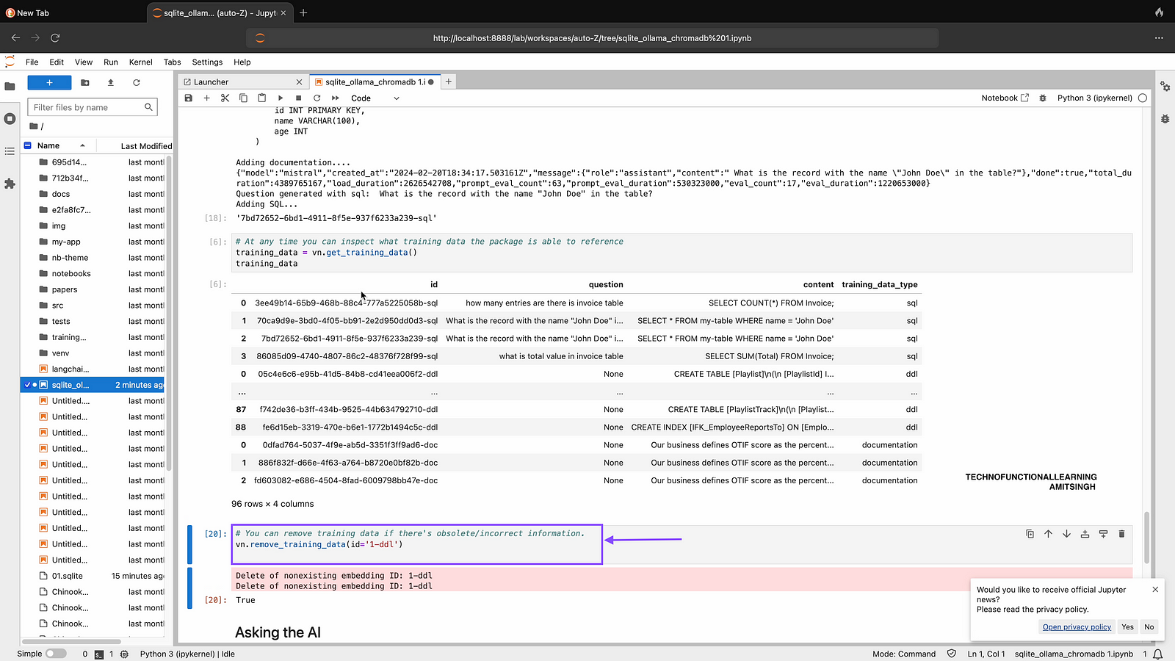
Task: Open the Code cell type dropdown
Action: 375,98
